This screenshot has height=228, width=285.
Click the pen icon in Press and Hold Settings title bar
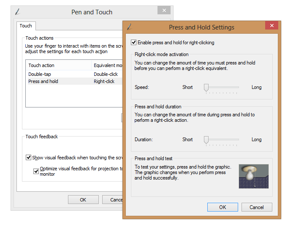(x=129, y=27)
